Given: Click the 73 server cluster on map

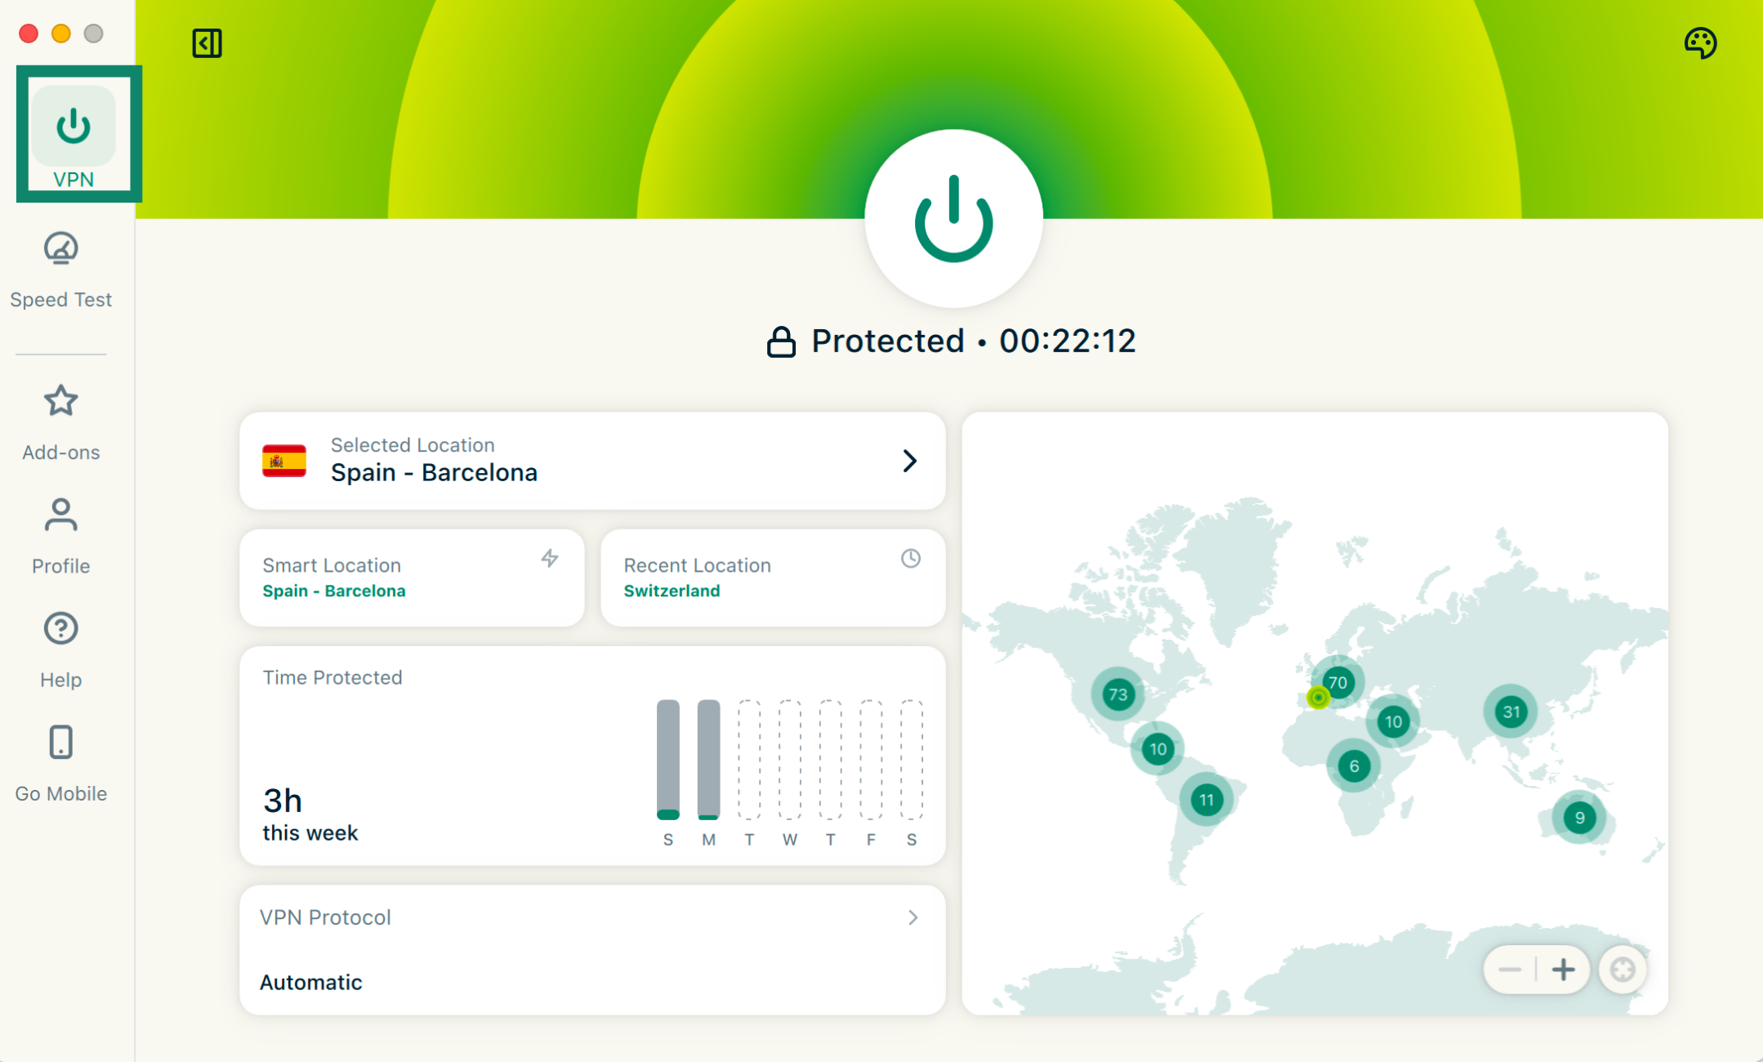Looking at the screenshot, I should 1118,694.
